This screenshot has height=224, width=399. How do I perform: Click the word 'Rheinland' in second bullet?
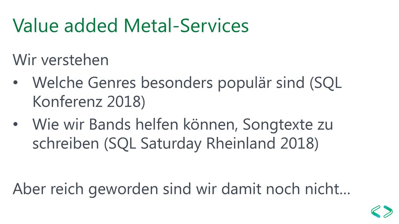[241, 143]
